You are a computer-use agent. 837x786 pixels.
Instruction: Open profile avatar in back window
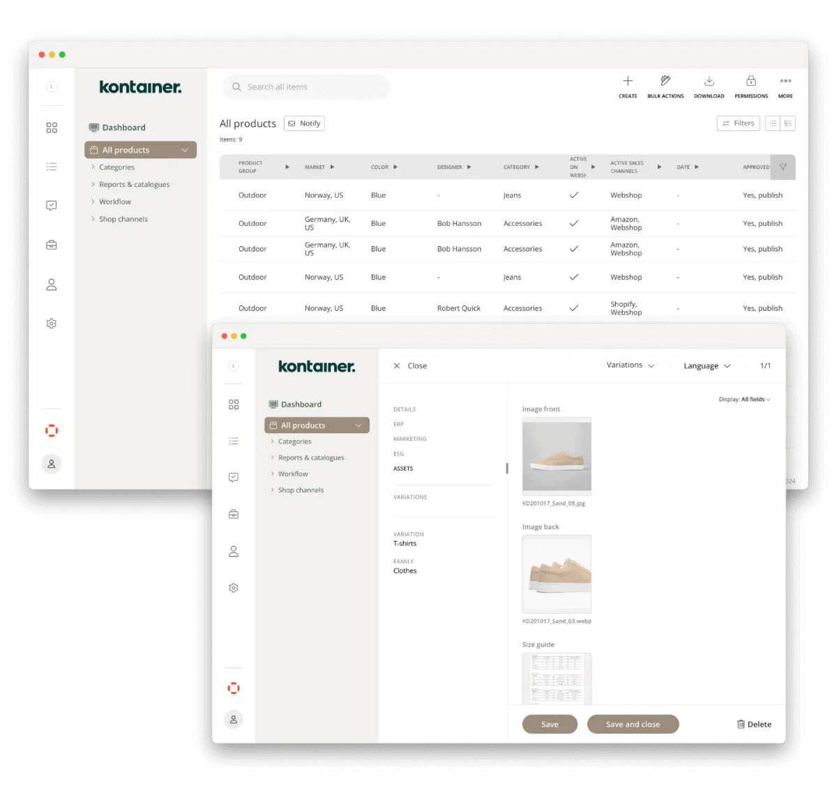coord(52,464)
